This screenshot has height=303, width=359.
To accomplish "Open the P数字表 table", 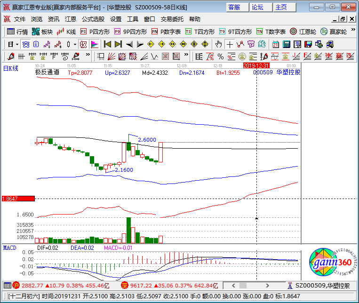I will tap(166, 32).
